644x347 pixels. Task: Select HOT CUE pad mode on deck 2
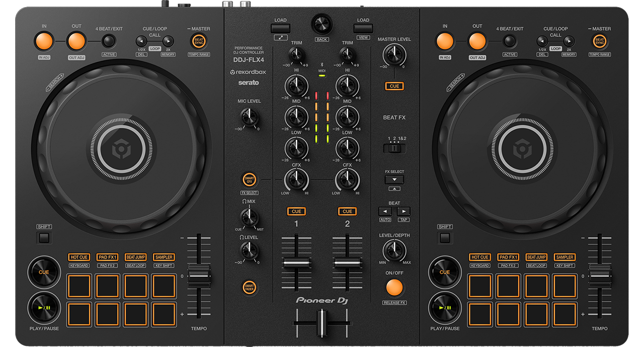click(x=480, y=257)
